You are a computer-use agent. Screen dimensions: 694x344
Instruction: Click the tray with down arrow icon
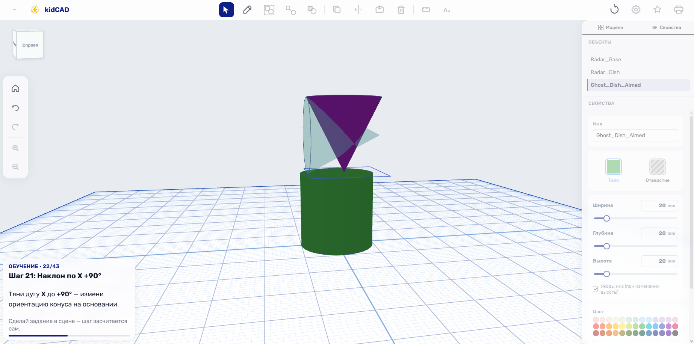pos(380,10)
